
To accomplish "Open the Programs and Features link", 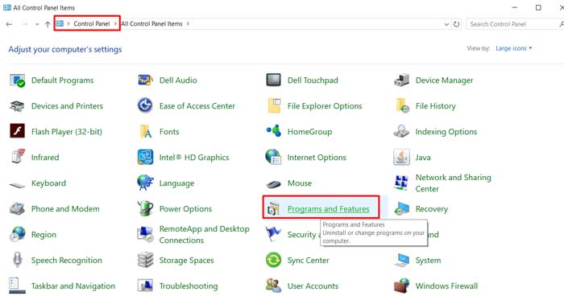I will (329, 209).
